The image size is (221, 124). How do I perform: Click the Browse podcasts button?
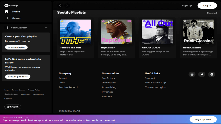pyautogui.click(x=18, y=77)
